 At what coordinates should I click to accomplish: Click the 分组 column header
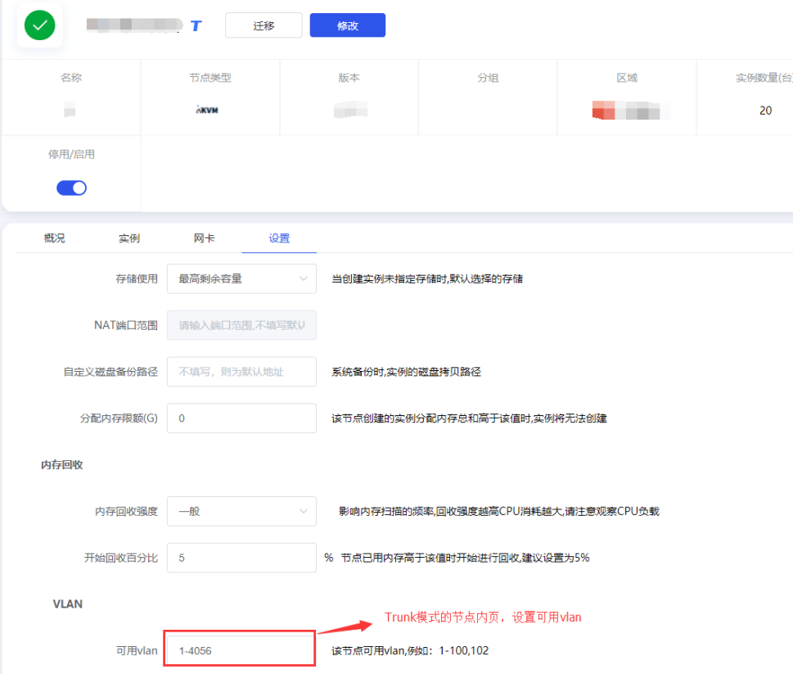pos(488,78)
